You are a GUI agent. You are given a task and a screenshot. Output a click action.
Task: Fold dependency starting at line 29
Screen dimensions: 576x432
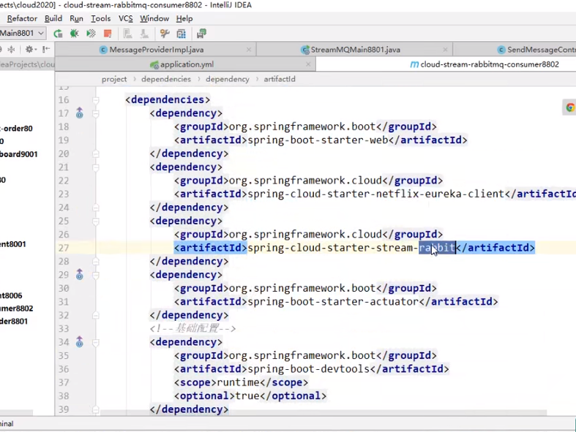click(x=95, y=276)
